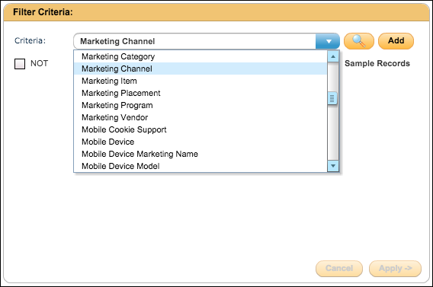Pick Marketing Program from the list
433x287 pixels.
(200, 105)
